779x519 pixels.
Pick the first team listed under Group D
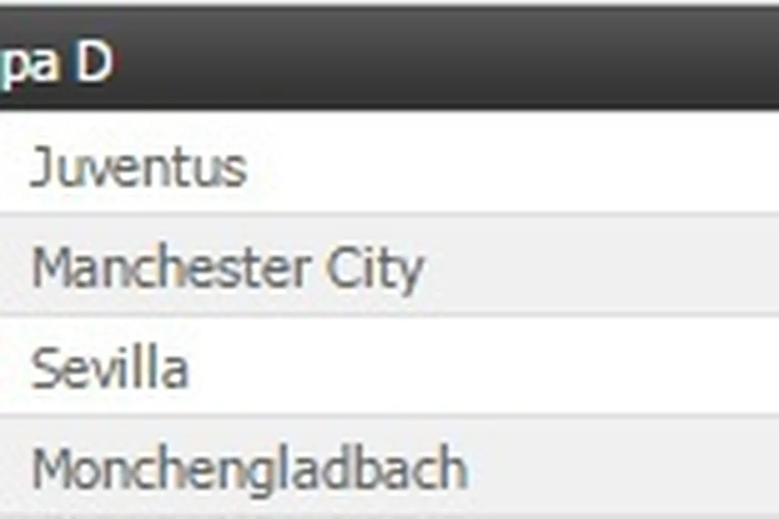(138, 168)
